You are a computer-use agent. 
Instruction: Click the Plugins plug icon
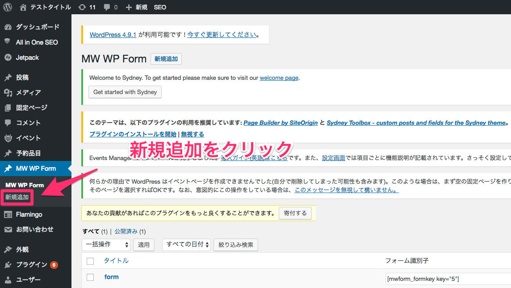click(8, 264)
